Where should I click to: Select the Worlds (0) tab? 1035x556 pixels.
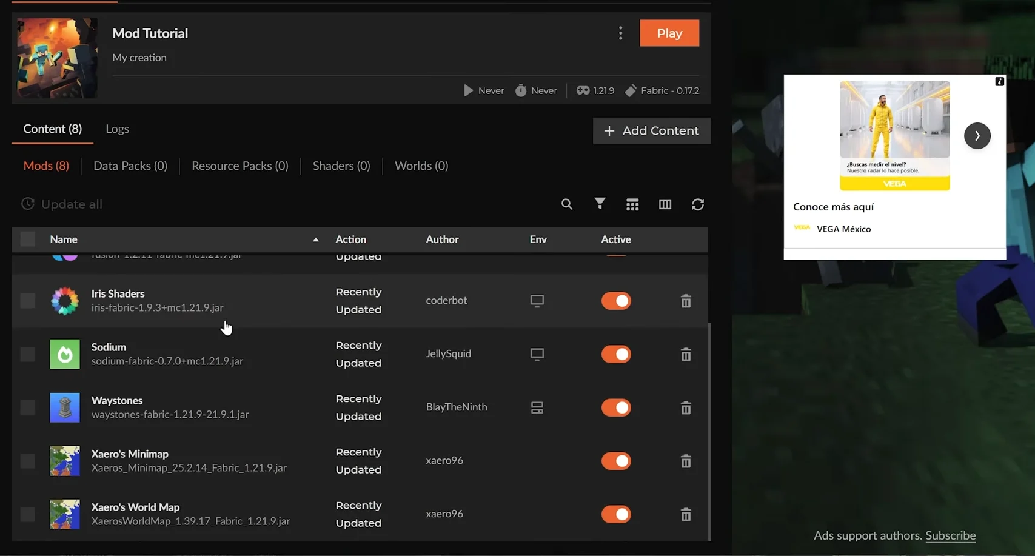tap(421, 166)
